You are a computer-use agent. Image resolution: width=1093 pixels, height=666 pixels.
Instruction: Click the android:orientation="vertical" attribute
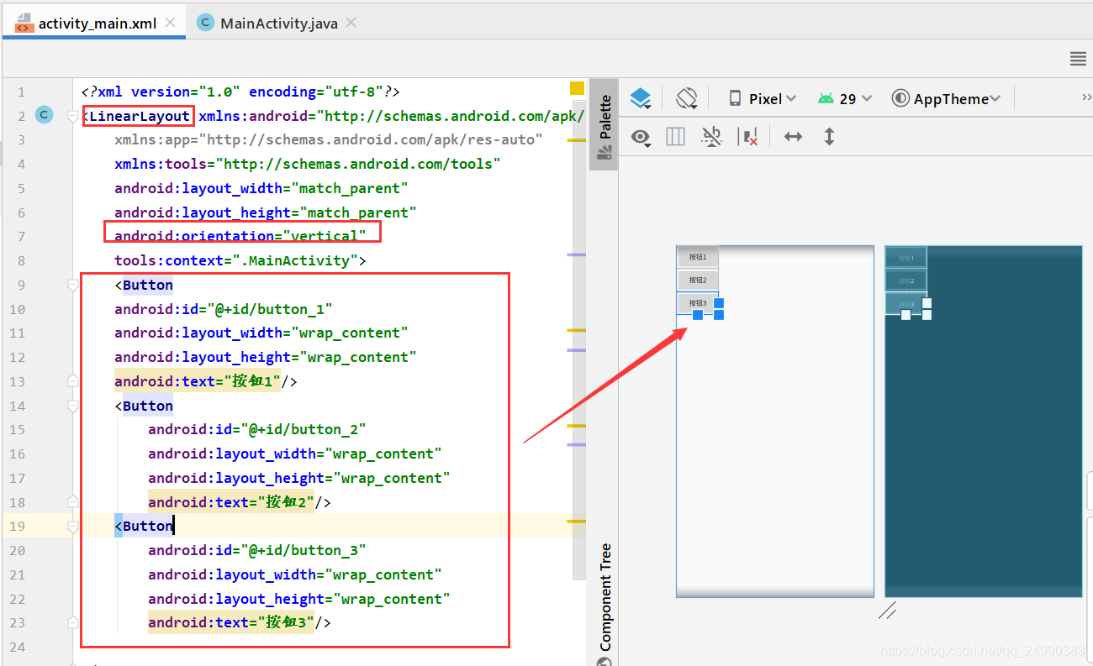[x=240, y=236]
